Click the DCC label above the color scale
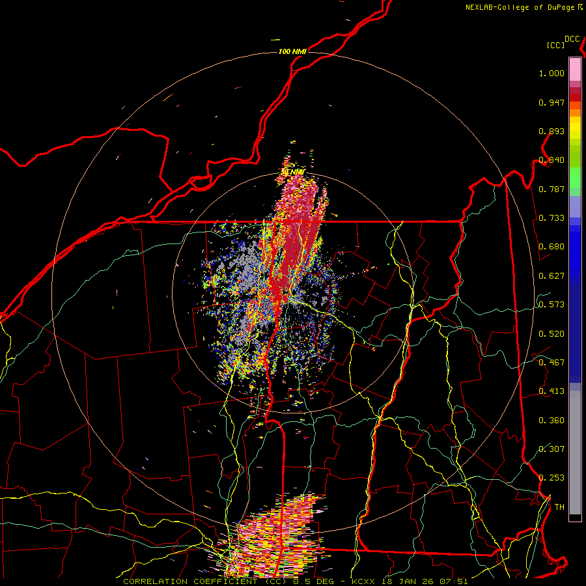 point(572,38)
